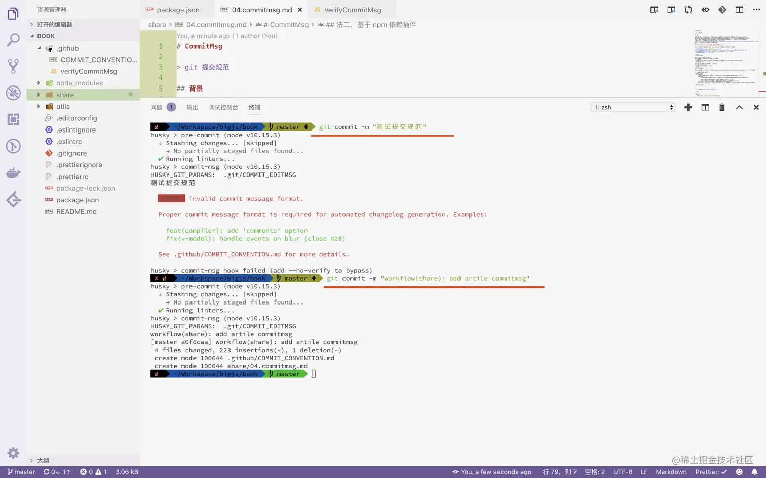Click the compare changes icon in editor toolbar
766x478 pixels.
(688, 10)
